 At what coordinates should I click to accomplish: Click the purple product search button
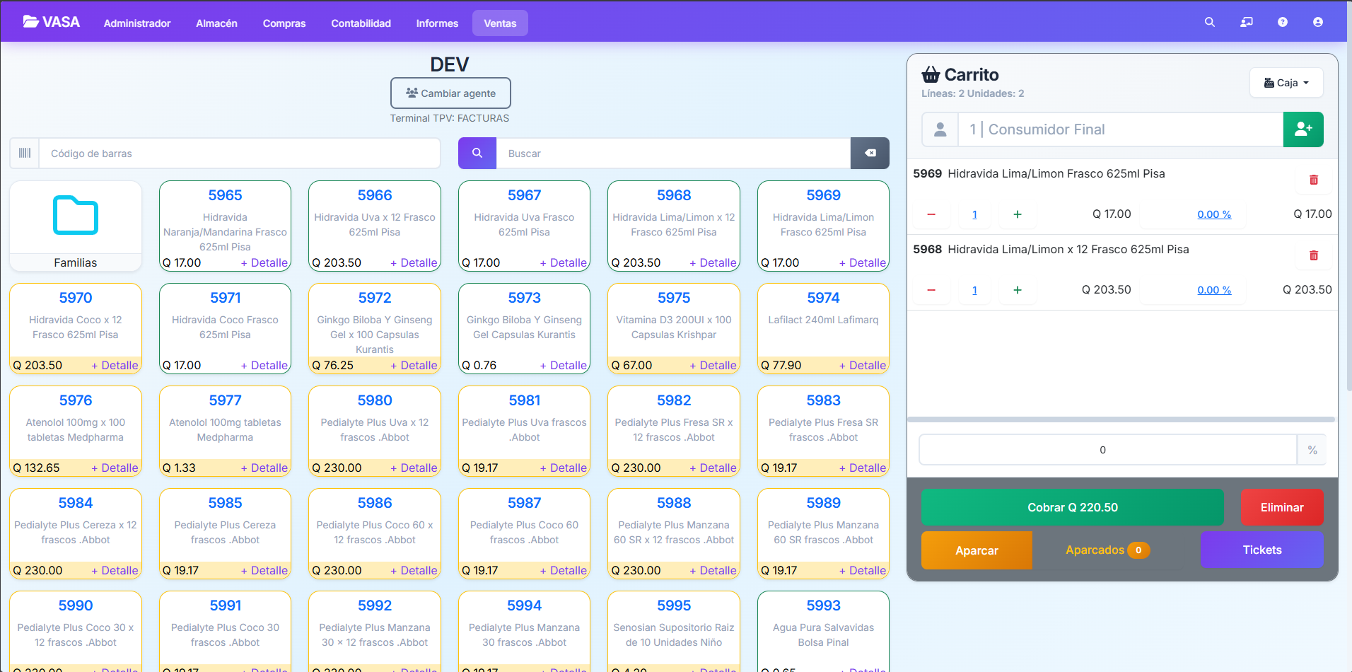[477, 153]
